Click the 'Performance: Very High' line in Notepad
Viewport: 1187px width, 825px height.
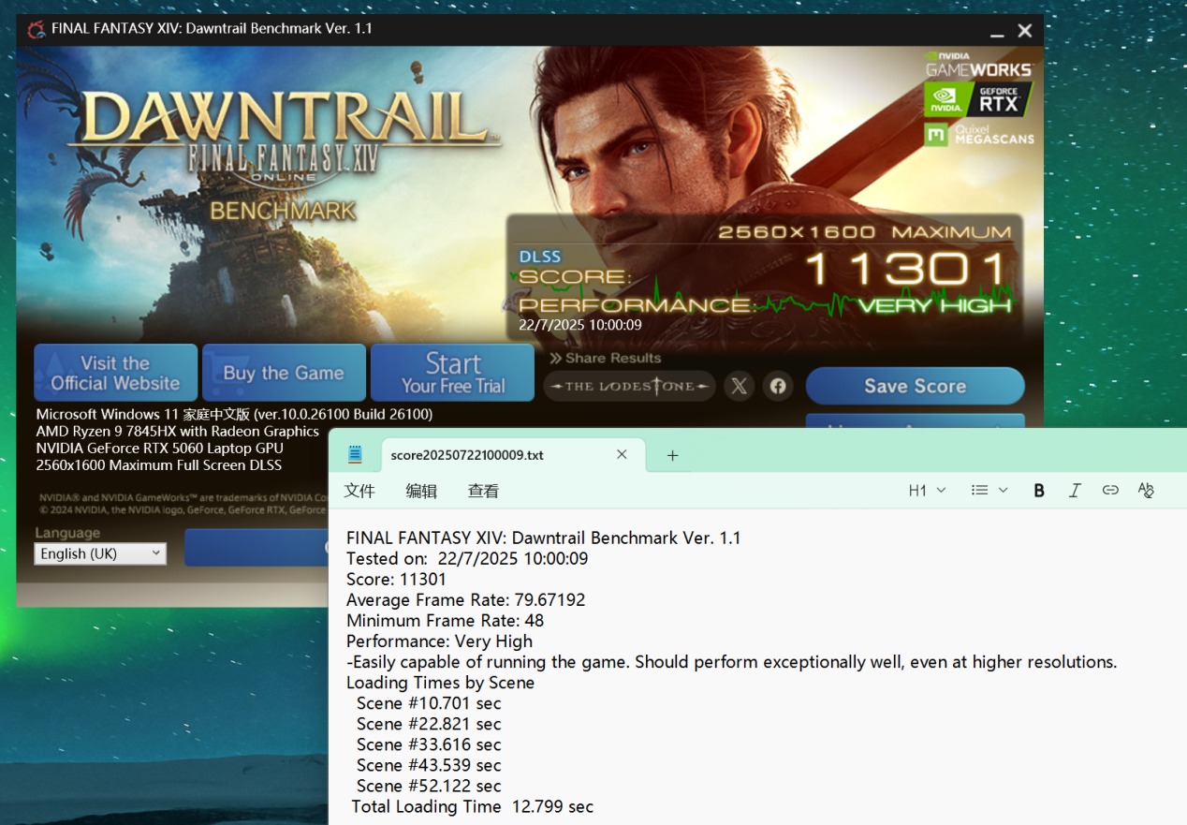pos(439,641)
